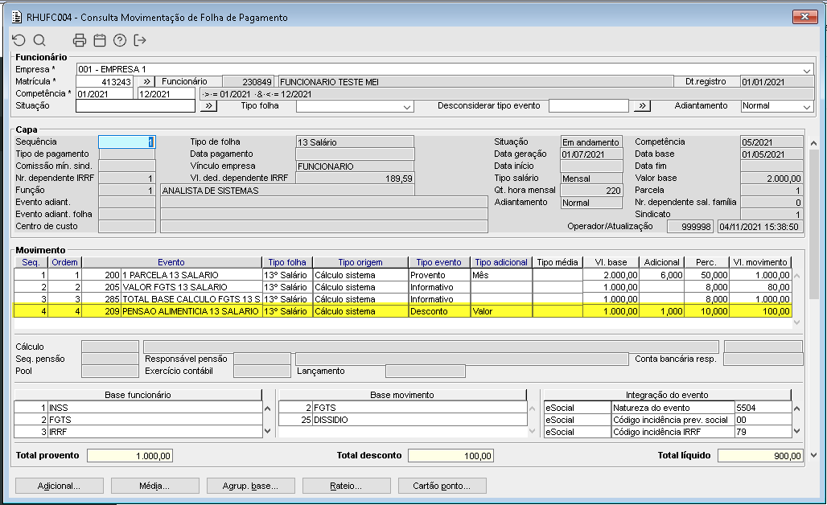The width and height of the screenshot is (827, 505).
Task: Click the printer icon in the toolbar
Action: tap(80, 40)
